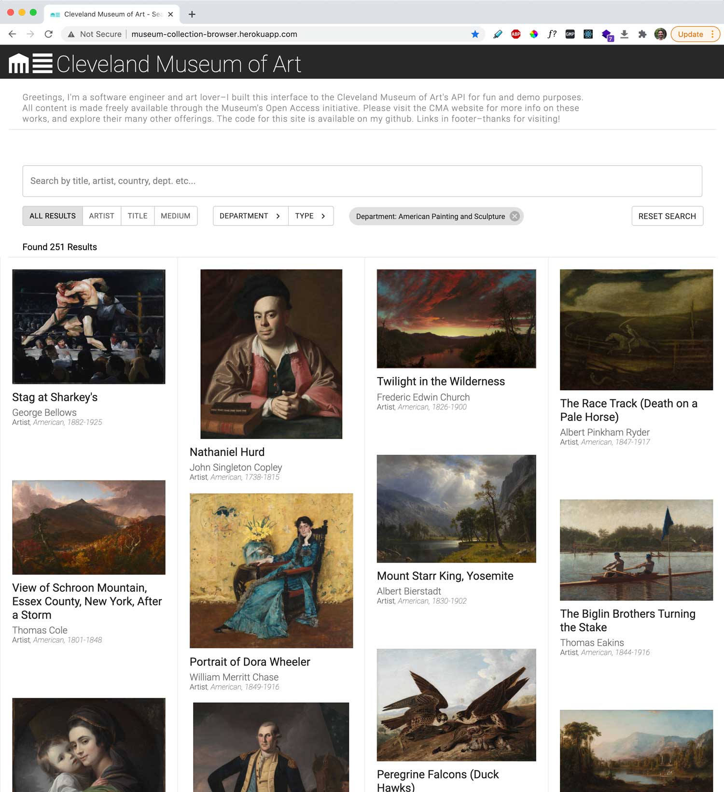Click the browser address bar URL
724x792 pixels.
214,34
